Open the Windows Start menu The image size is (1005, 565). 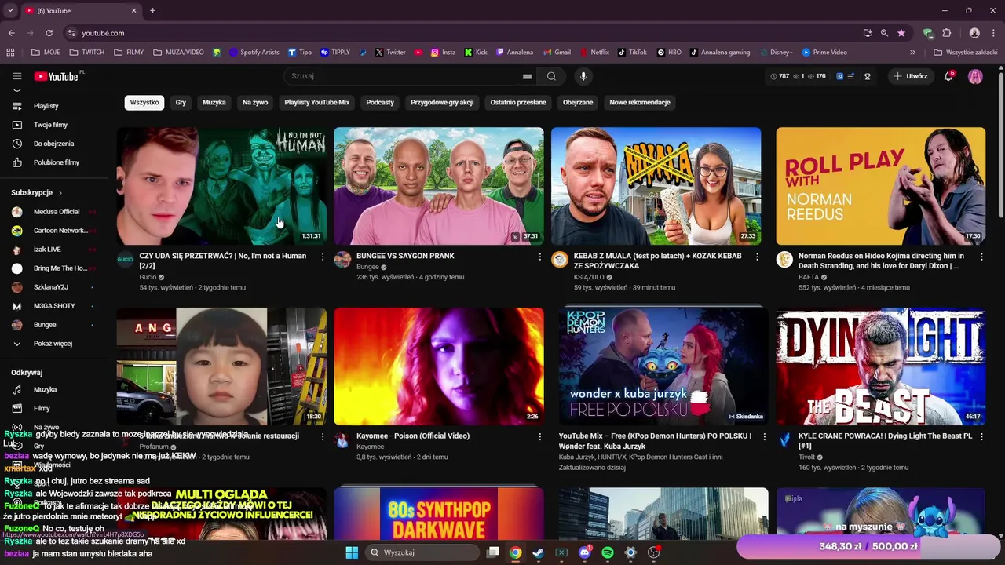(x=351, y=552)
